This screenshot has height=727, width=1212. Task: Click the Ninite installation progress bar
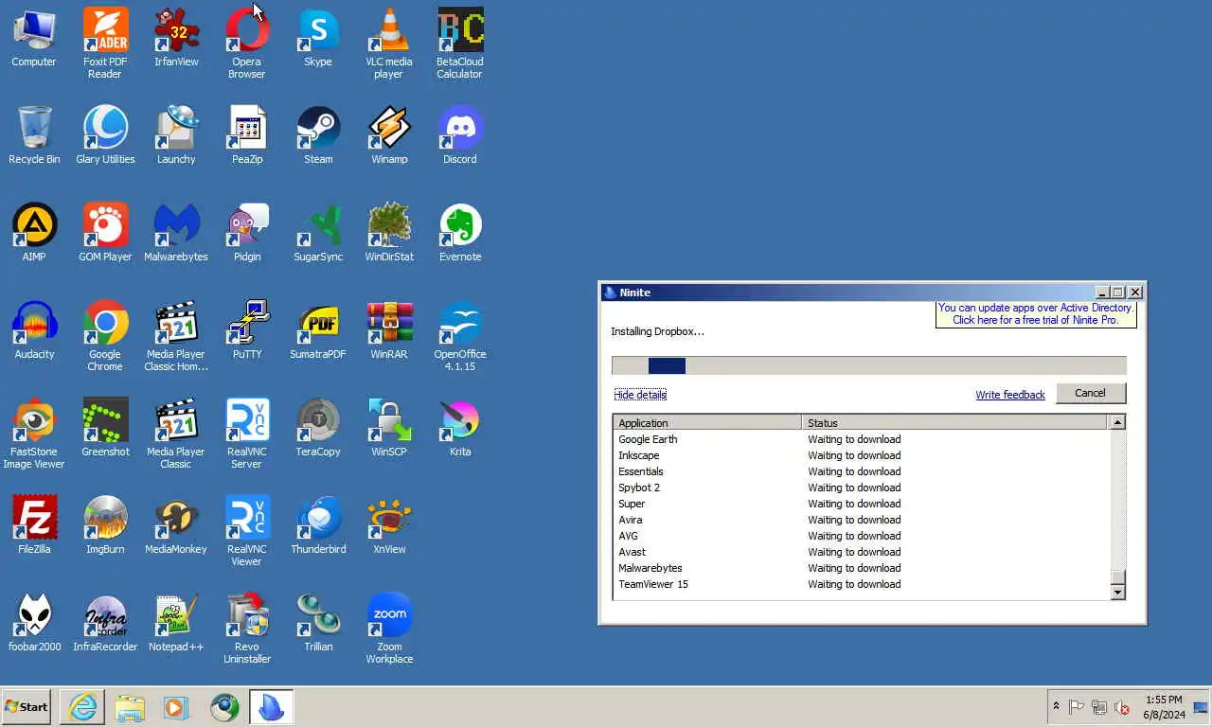click(869, 365)
